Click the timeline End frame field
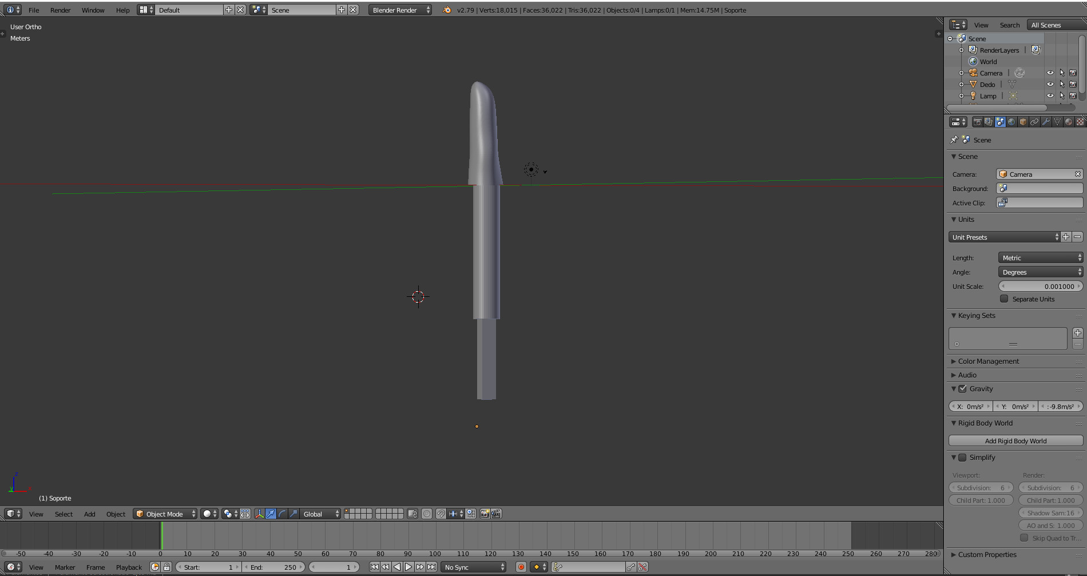This screenshot has width=1087, height=576. pyautogui.click(x=274, y=567)
